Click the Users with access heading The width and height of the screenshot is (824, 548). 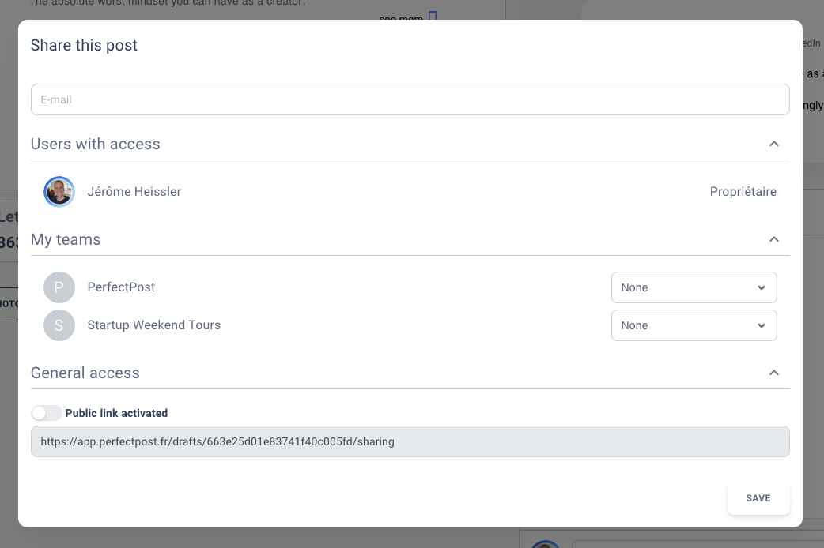click(95, 144)
